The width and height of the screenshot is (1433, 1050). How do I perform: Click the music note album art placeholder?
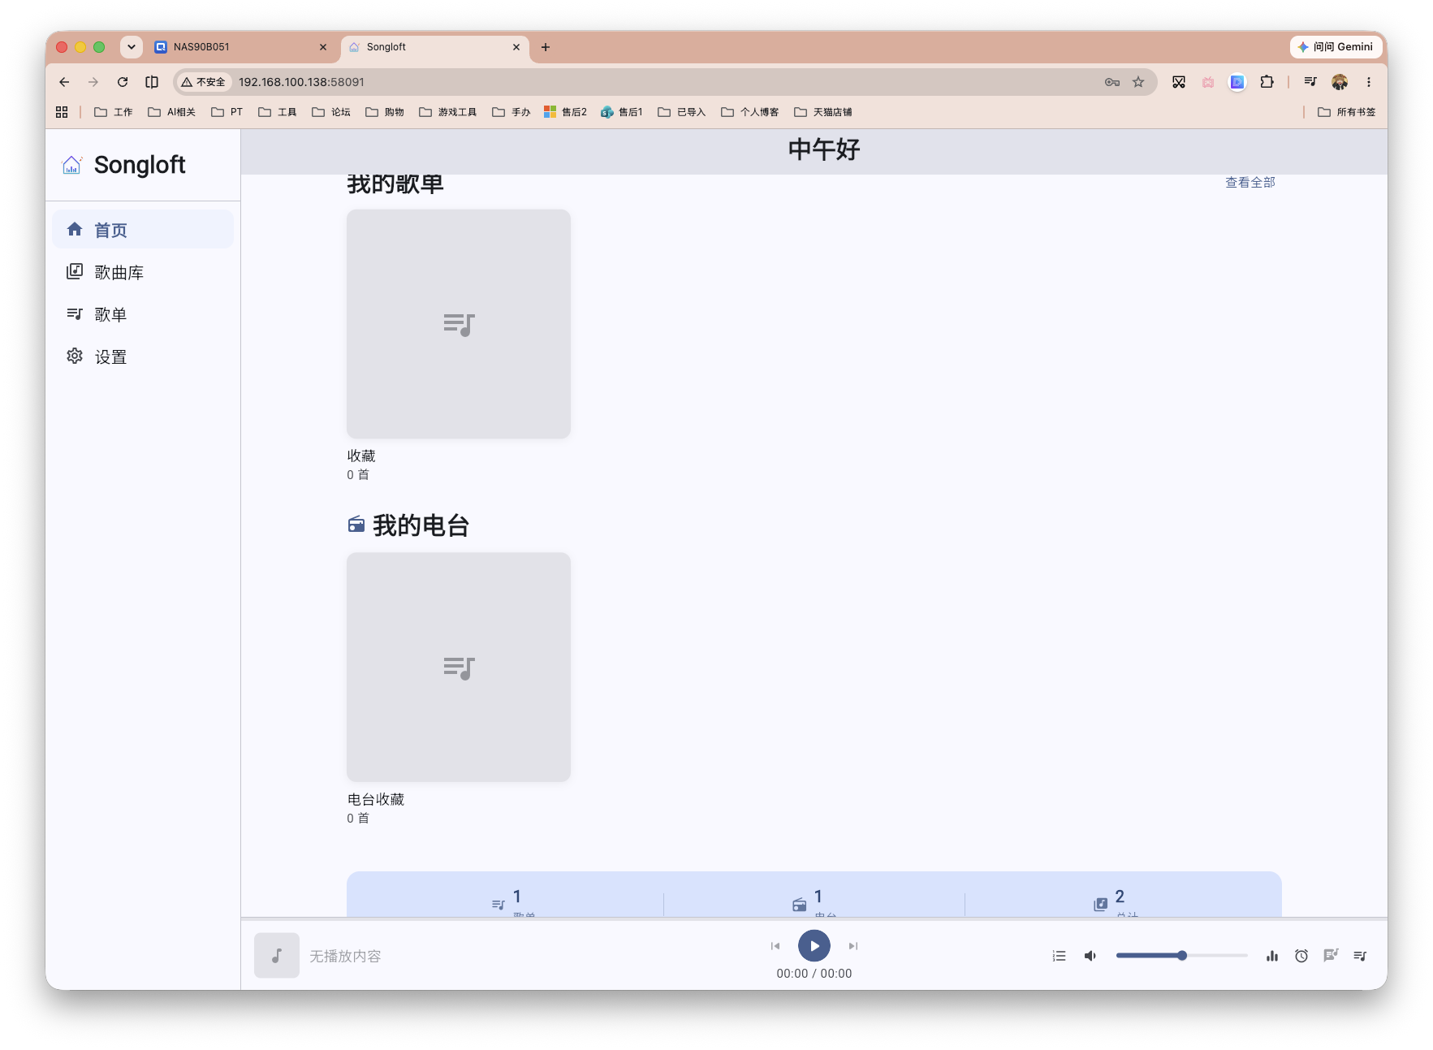point(277,955)
